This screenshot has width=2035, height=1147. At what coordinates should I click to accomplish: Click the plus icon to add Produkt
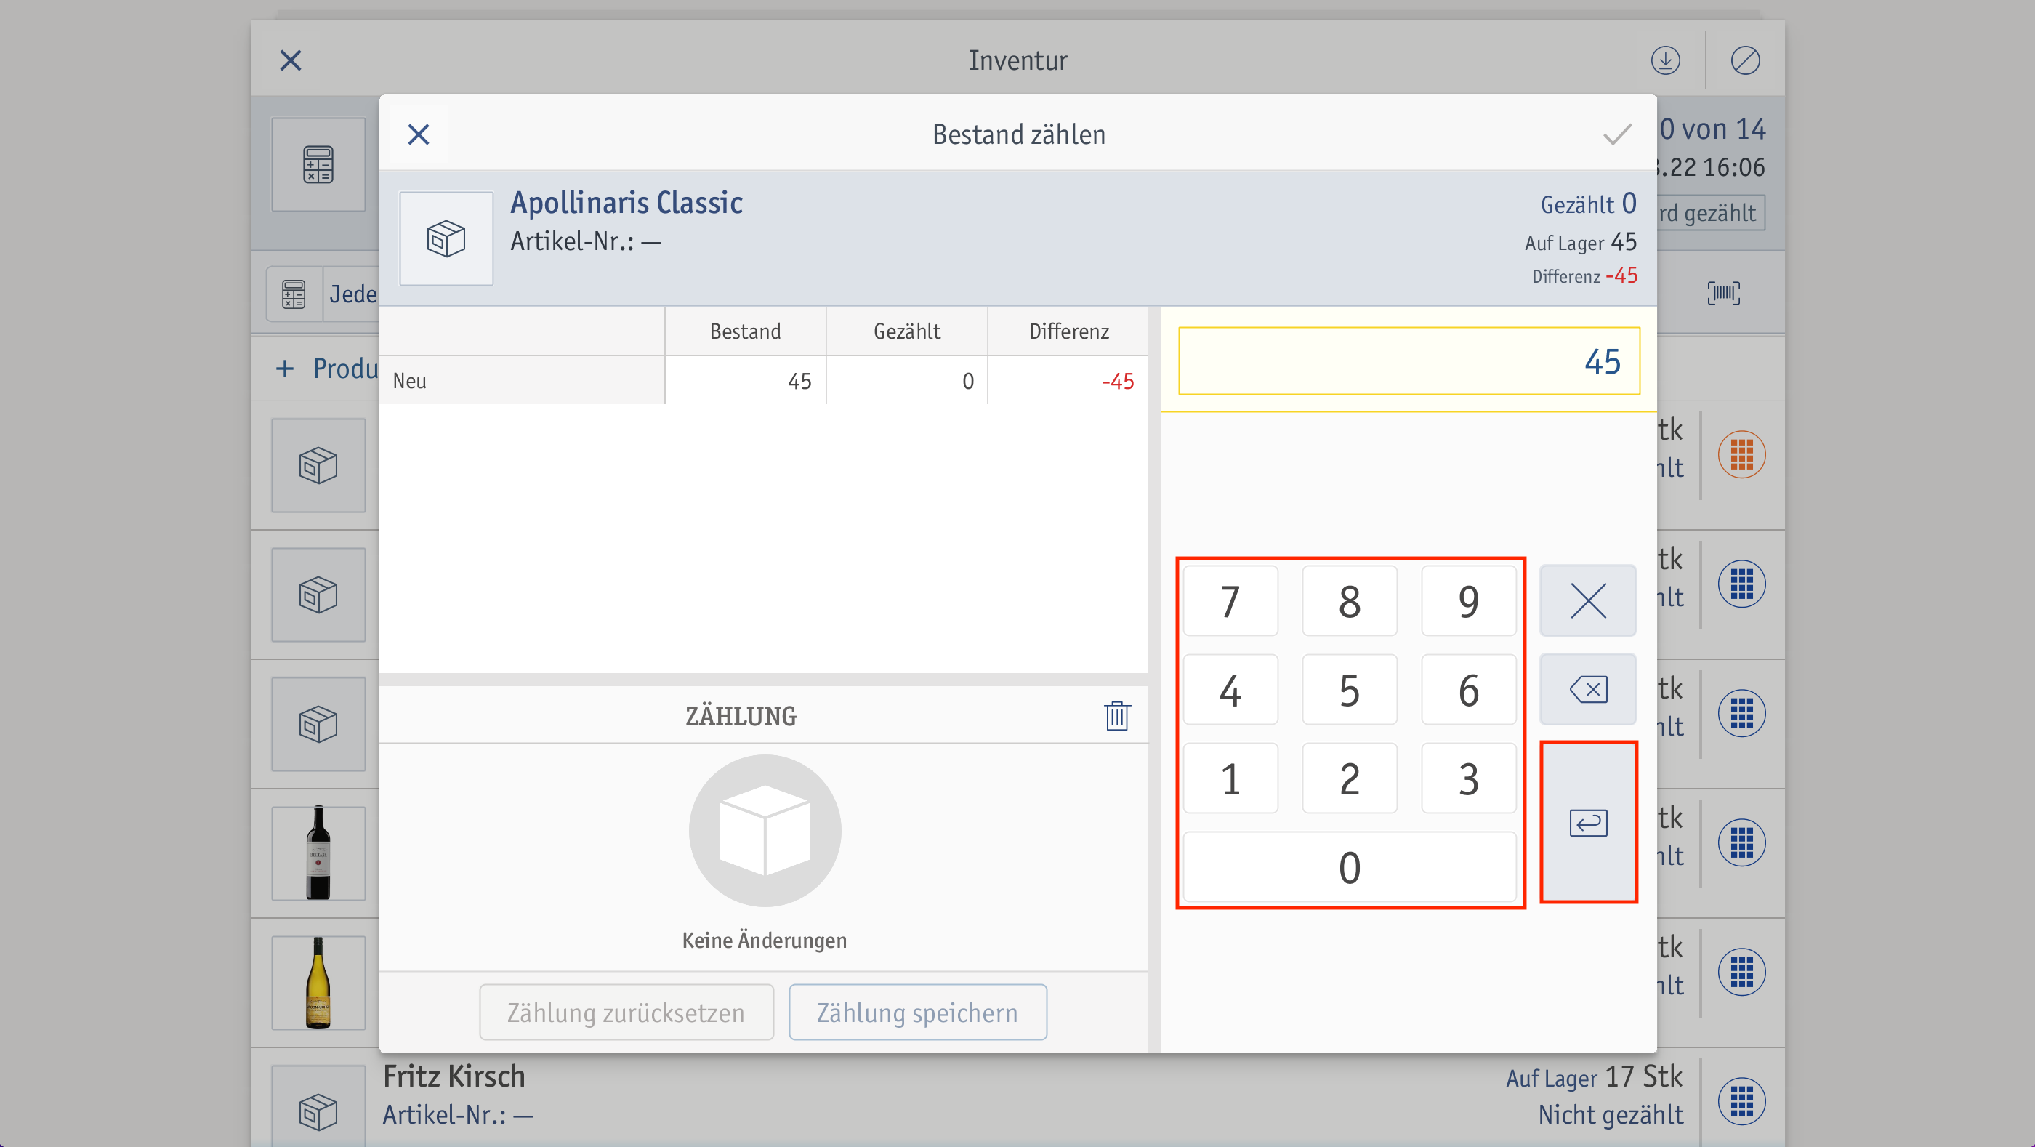284,368
